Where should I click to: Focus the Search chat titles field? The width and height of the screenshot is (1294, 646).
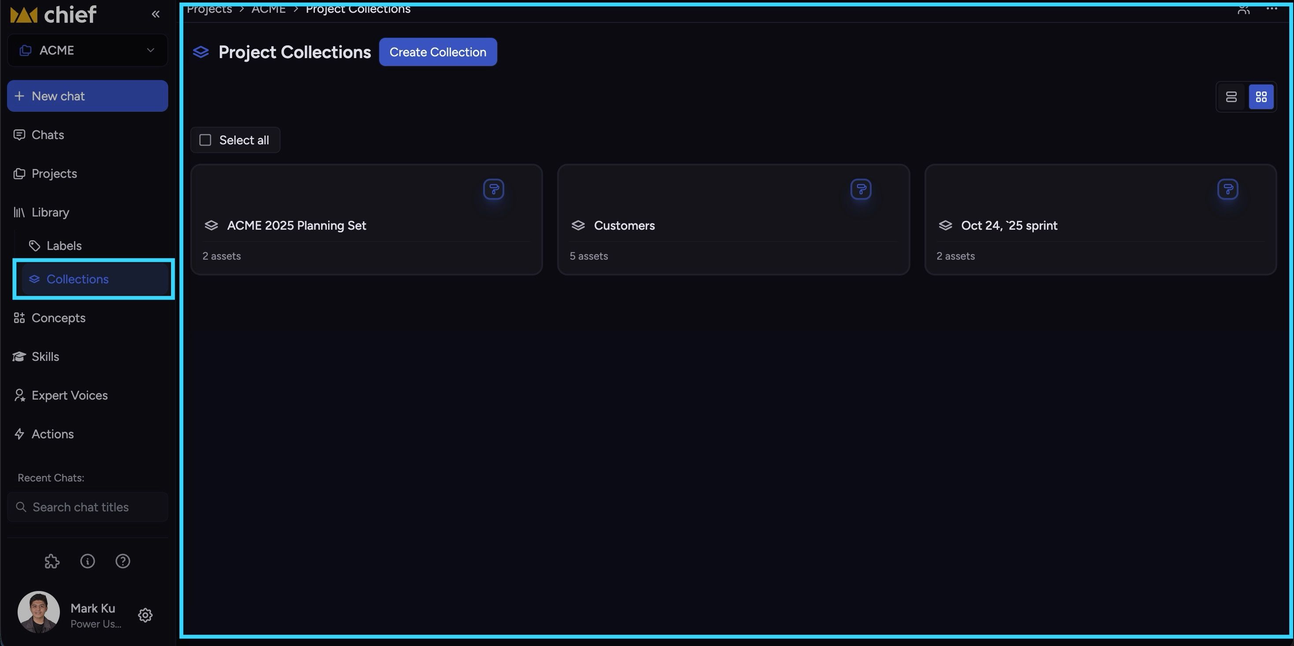87,507
